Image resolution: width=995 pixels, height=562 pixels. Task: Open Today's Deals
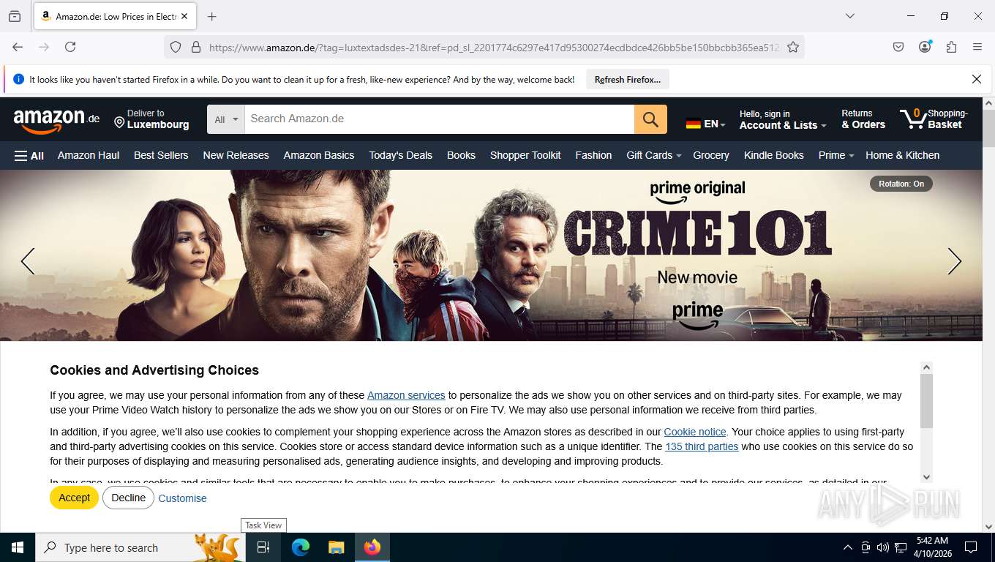click(x=401, y=155)
